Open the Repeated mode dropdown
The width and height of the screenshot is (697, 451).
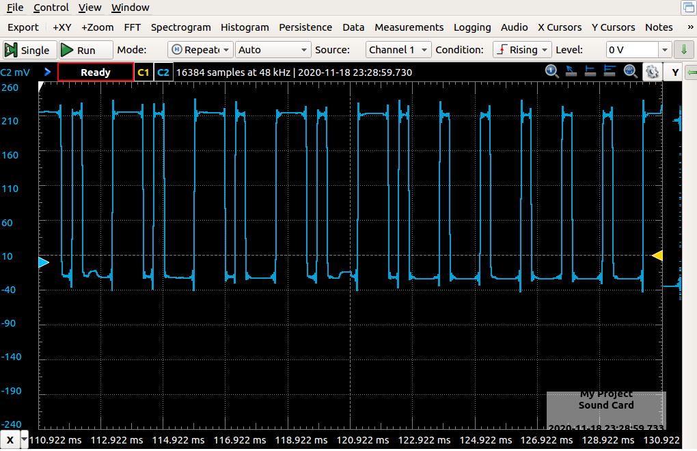coord(200,50)
